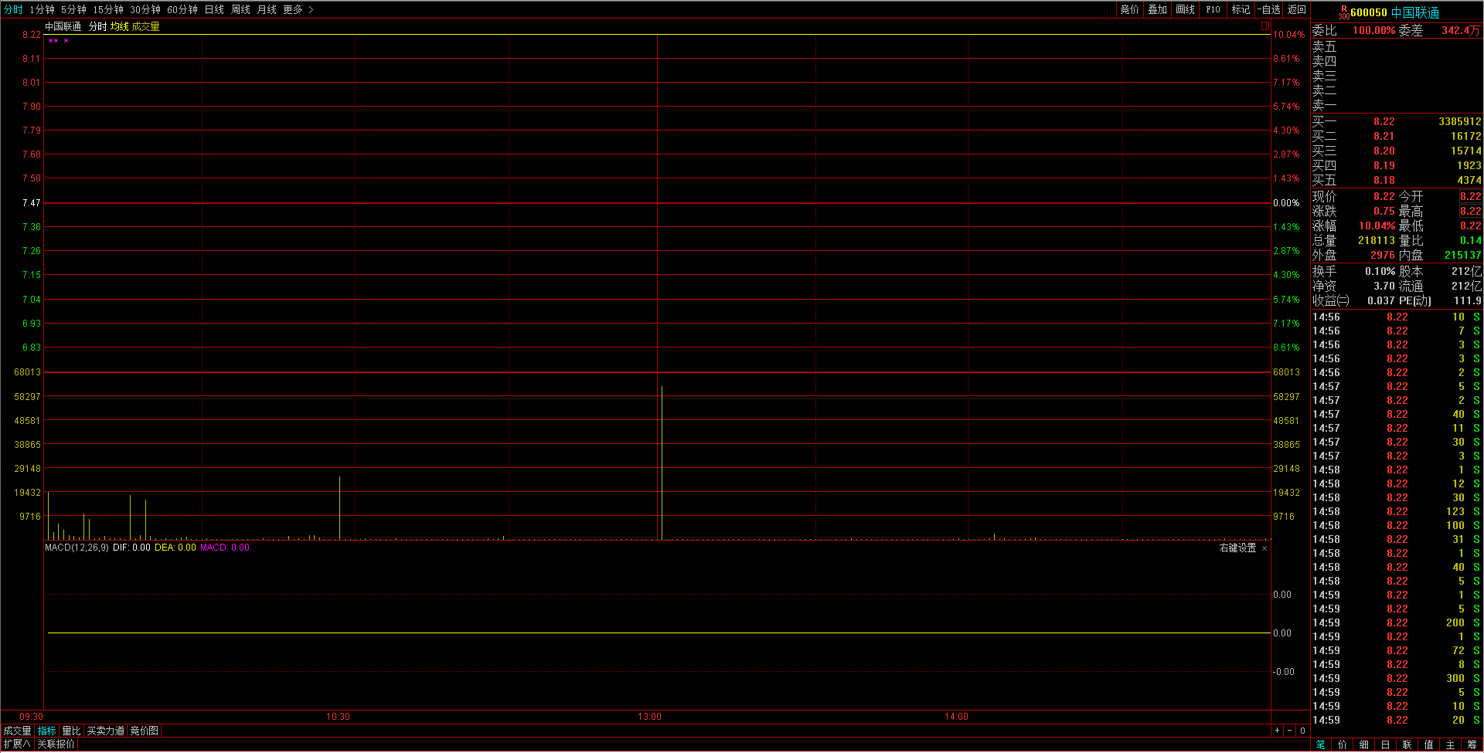Open the F10 company info button
Image resolution: width=1484 pixels, height=753 pixels.
pyautogui.click(x=1213, y=10)
